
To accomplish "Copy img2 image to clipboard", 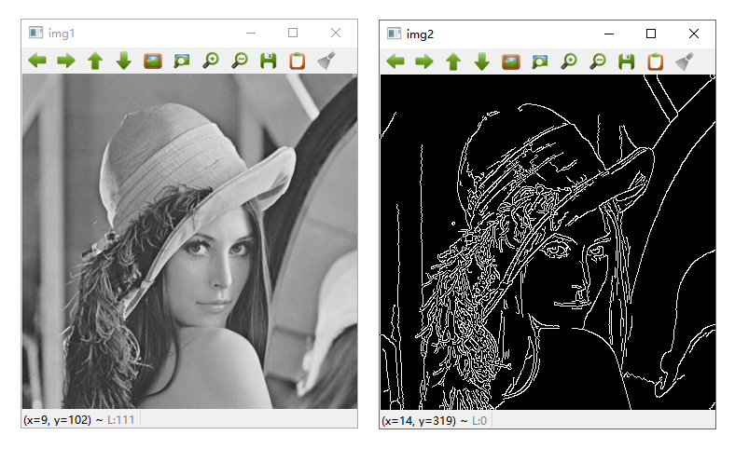I will pos(656,61).
